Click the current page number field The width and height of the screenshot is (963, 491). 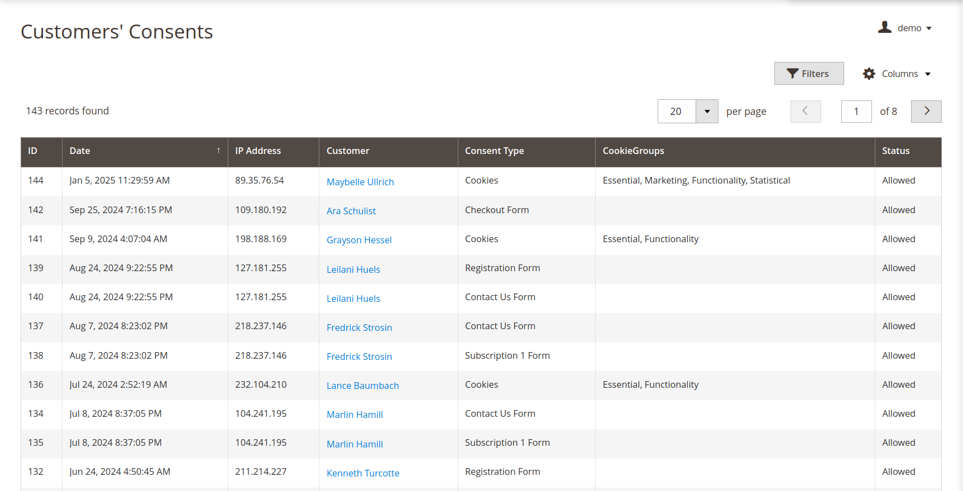tap(856, 112)
